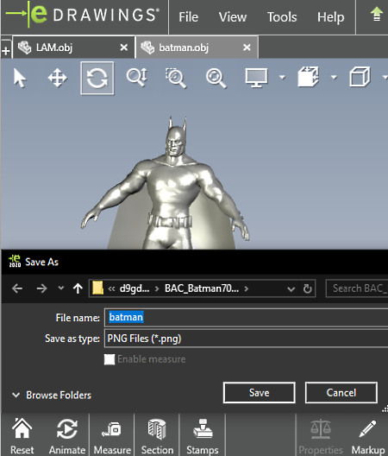Image resolution: width=388 pixels, height=456 pixels.
Task: Open the Save as type combo box
Action: 247,339
